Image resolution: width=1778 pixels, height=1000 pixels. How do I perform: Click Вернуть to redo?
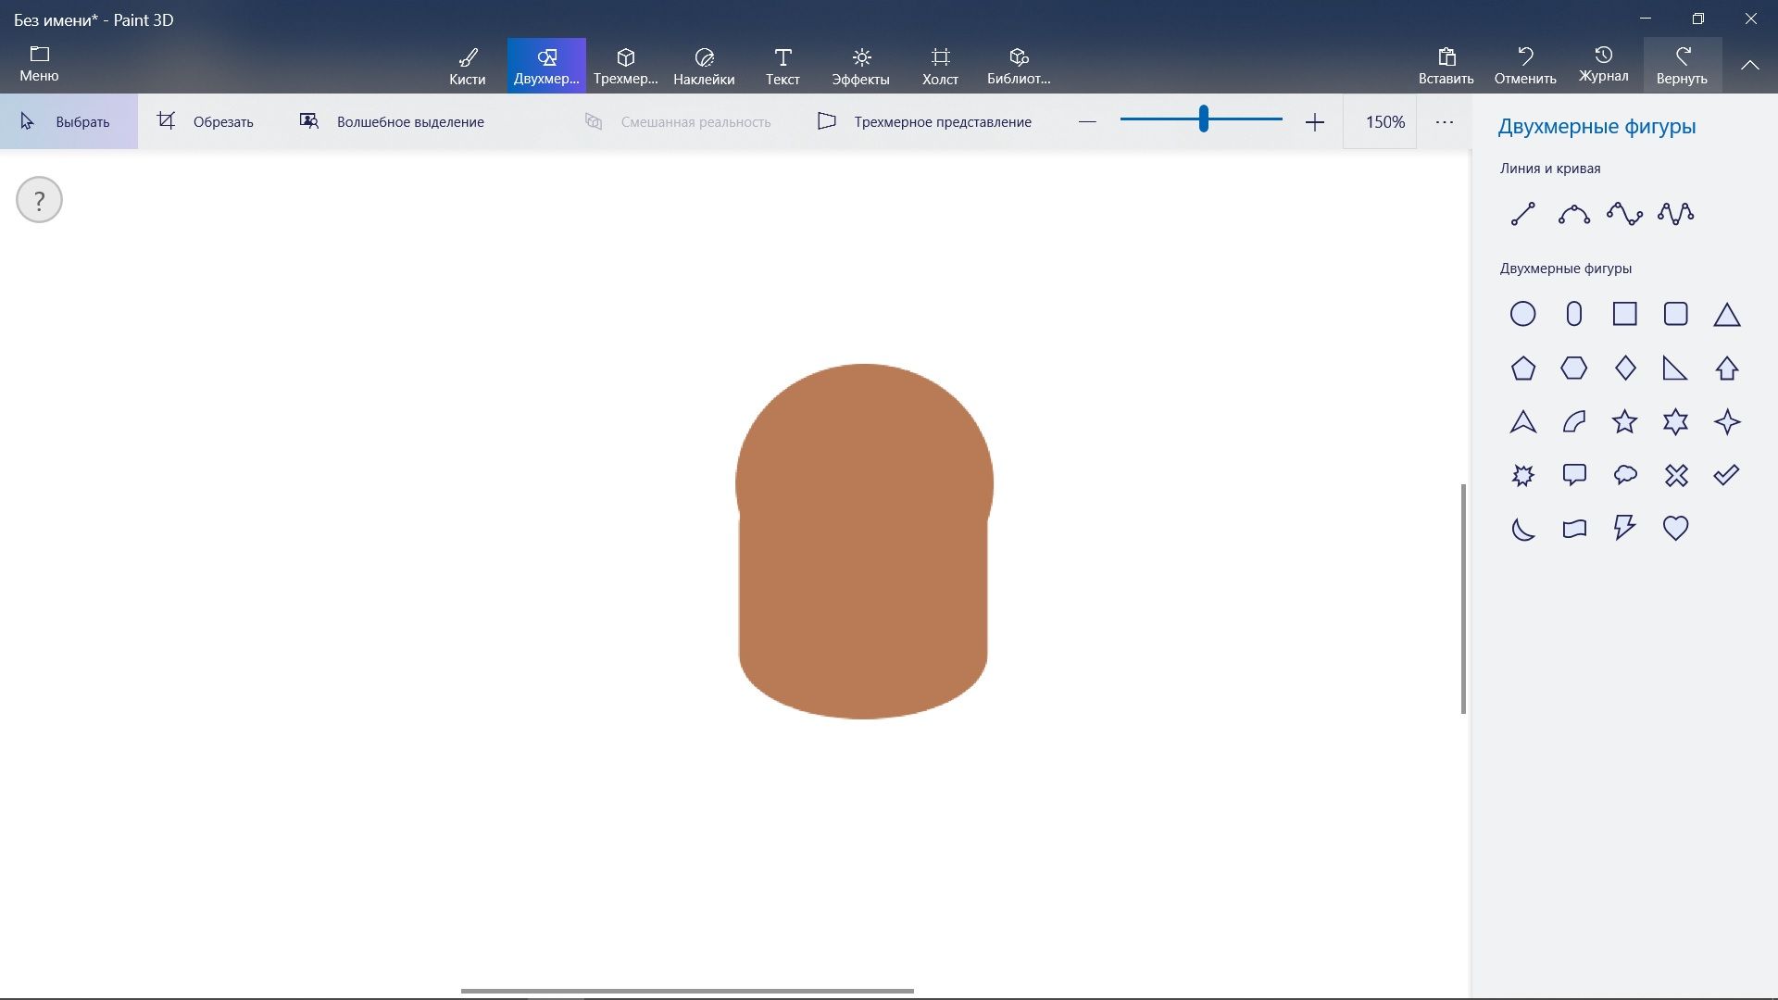point(1682,66)
